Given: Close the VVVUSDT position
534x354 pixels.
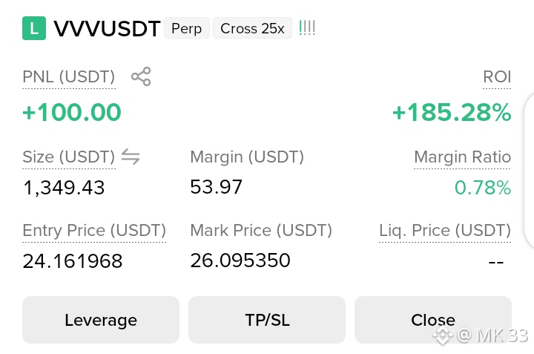Looking at the screenshot, I should (433, 320).
